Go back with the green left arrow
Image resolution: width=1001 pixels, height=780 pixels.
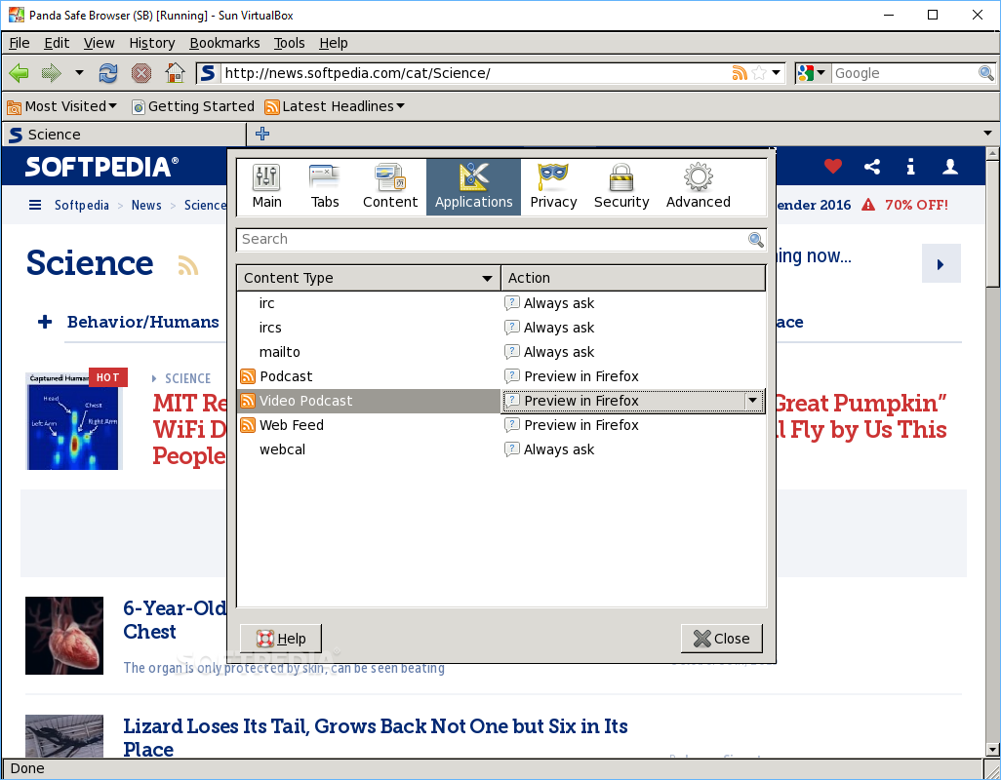[x=20, y=73]
